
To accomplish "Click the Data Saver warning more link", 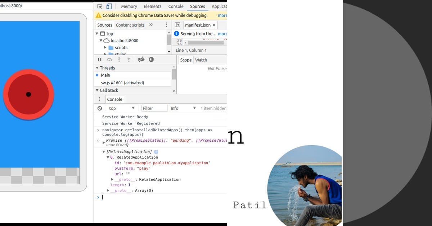I will pos(222,15).
